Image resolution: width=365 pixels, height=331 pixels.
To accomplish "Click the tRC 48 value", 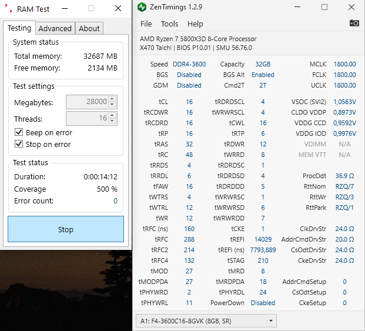I will [189, 155].
